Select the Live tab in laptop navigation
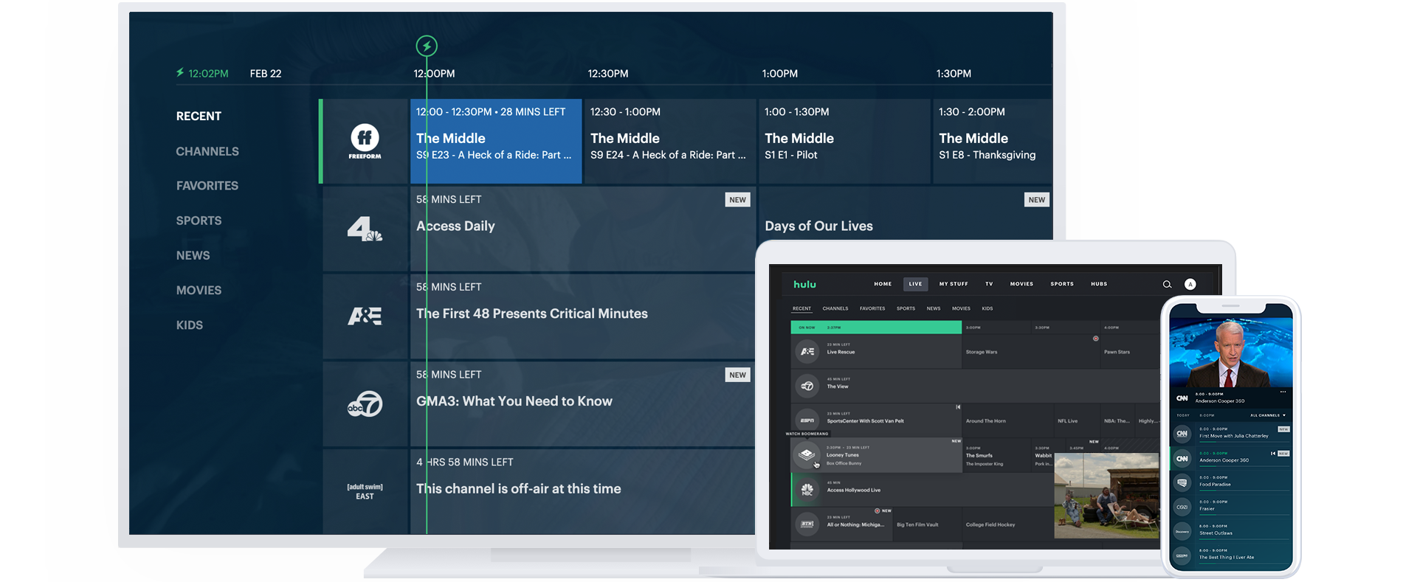This screenshot has width=1417, height=582. (x=915, y=284)
